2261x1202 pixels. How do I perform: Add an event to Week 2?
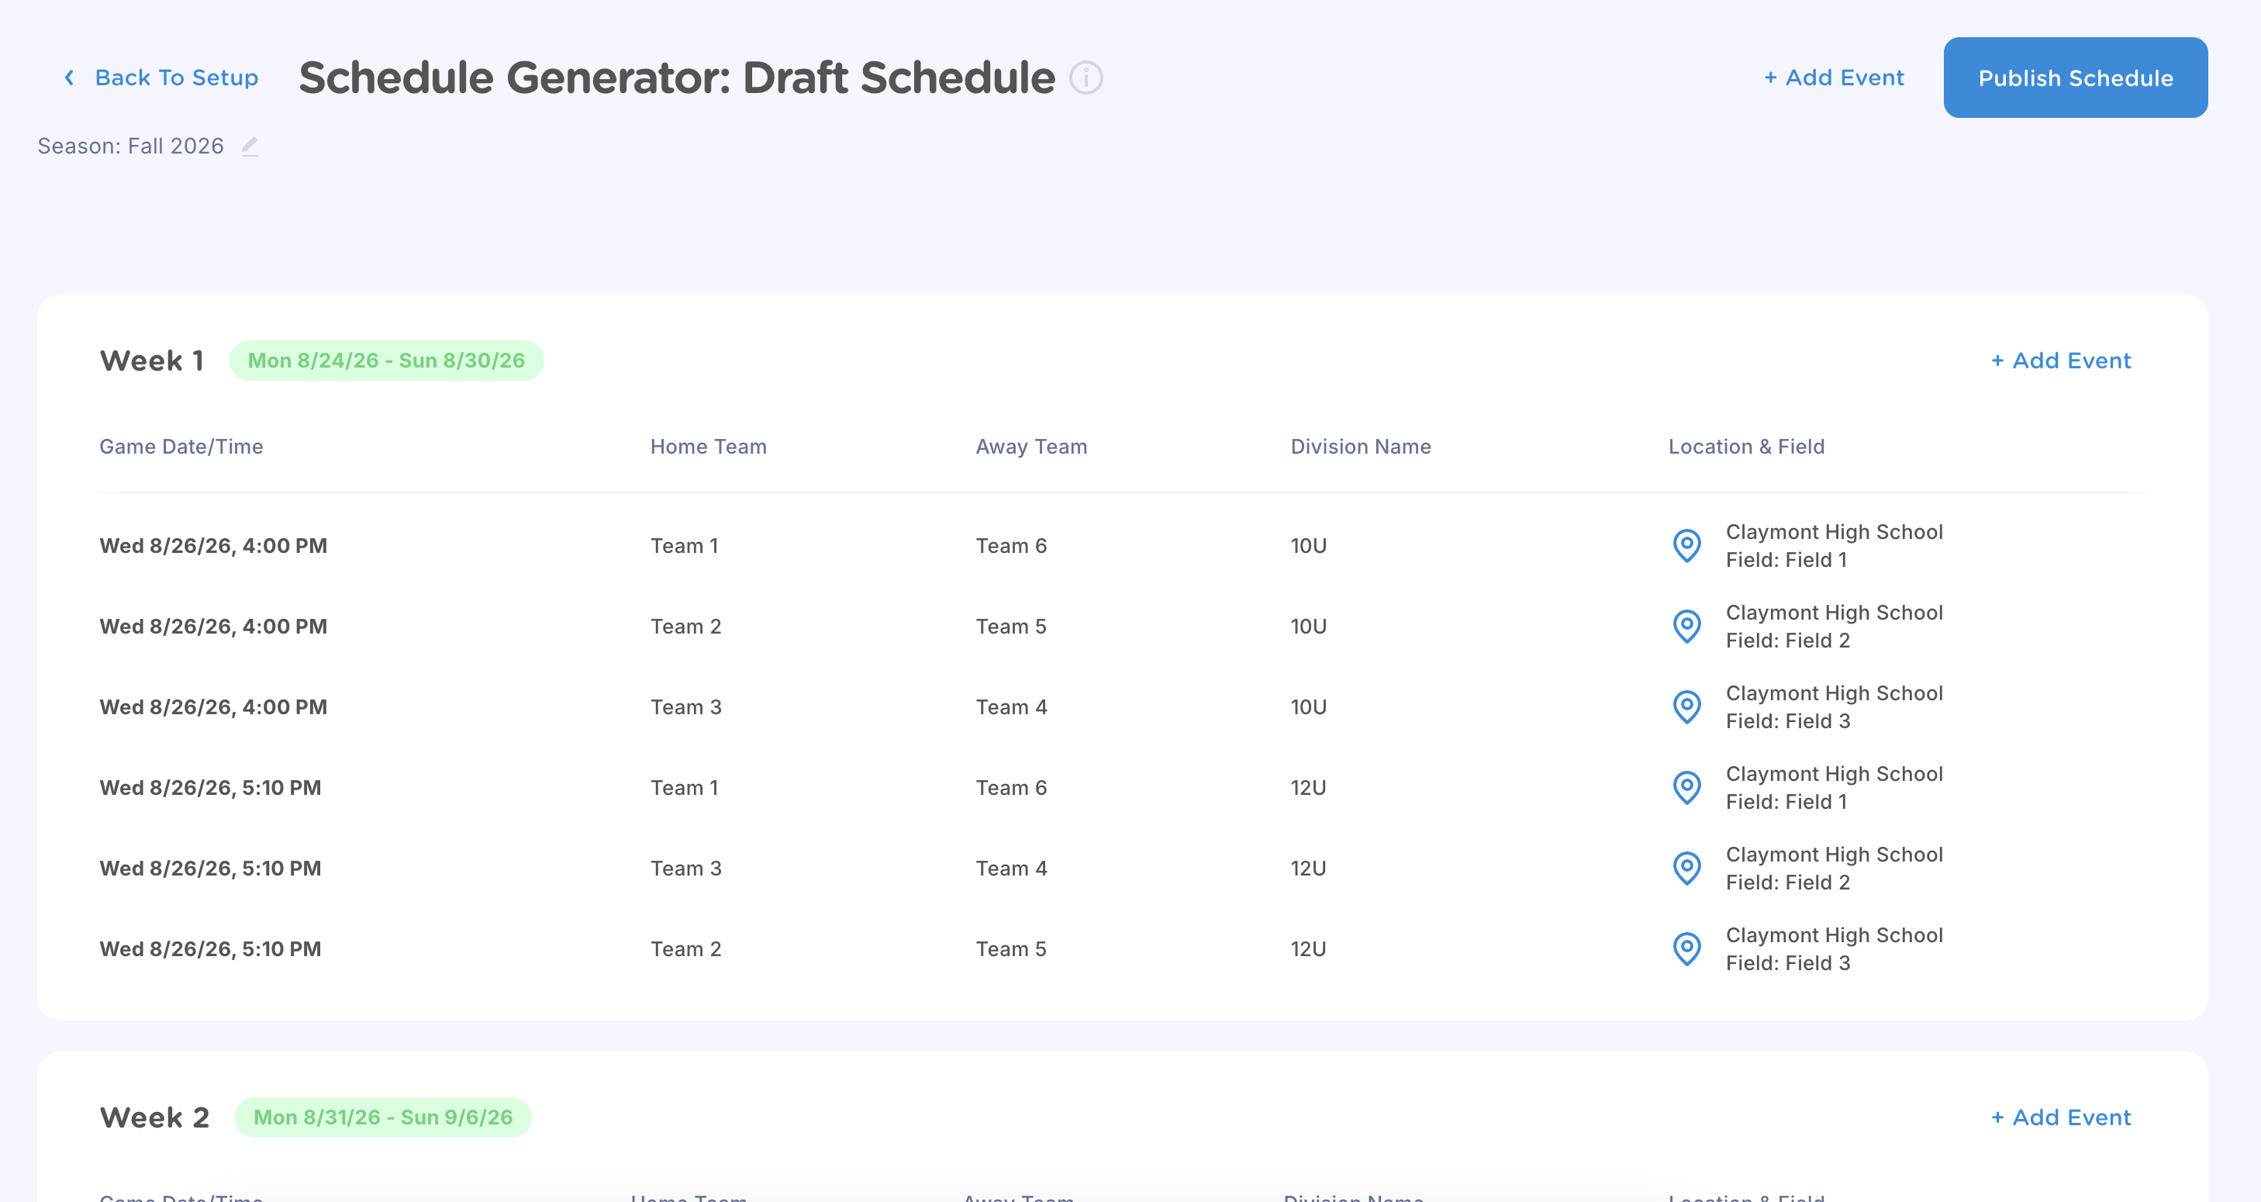(x=2060, y=1117)
